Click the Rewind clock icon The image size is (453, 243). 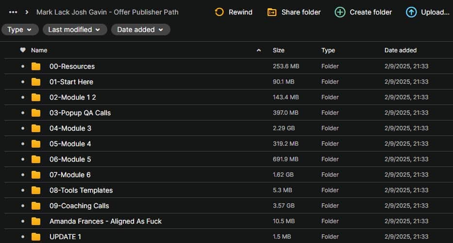(219, 12)
